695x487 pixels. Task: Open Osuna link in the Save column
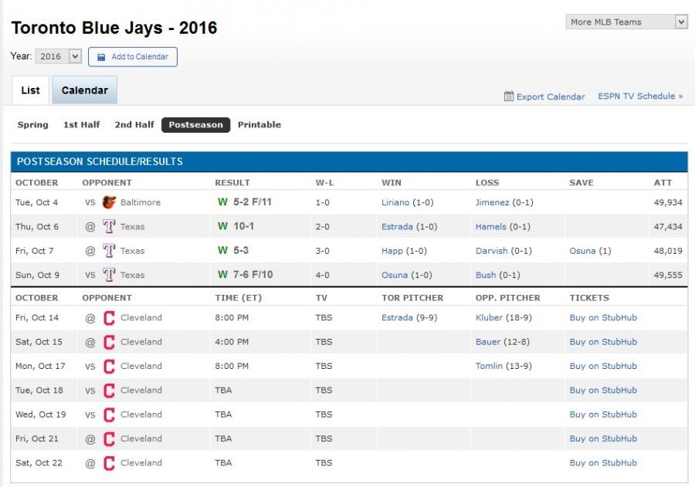[x=582, y=251]
